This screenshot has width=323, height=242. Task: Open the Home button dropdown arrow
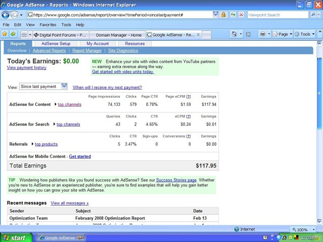(241, 34)
